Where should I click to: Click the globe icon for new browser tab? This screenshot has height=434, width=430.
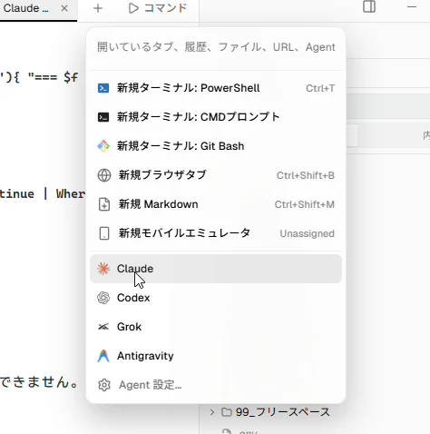[104, 175]
